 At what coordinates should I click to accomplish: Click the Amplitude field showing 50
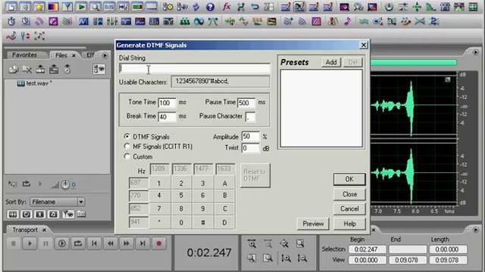coord(250,136)
